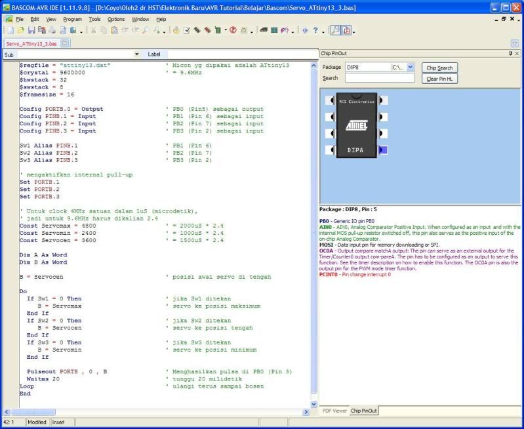Click the Find and Replace icon
Viewport: 524px width, 429px height.
click(156, 30)
